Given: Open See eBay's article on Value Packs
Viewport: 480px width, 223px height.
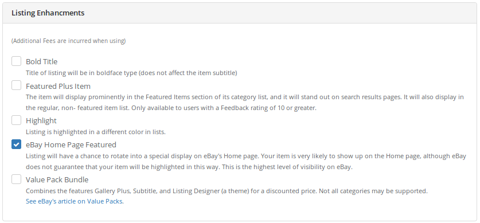Looking at the screenshot, I should pyautogui.click(x=75, y=201).
